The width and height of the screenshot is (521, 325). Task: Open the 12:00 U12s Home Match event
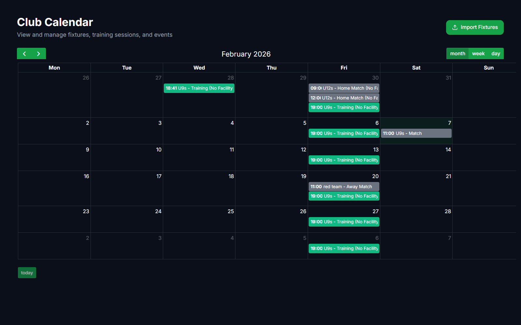point(344,98)
